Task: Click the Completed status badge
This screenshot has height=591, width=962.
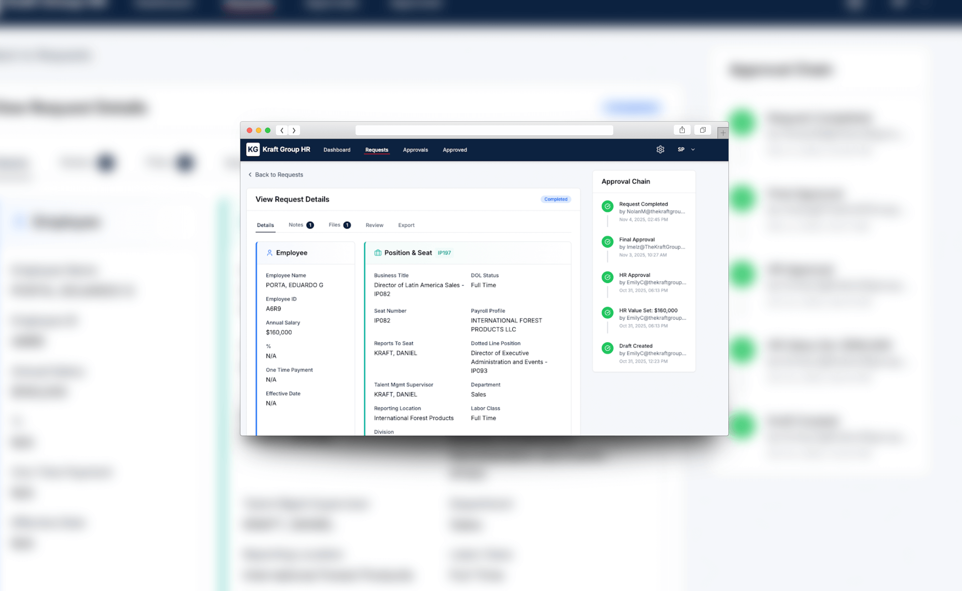Action: tap(555, 199)
